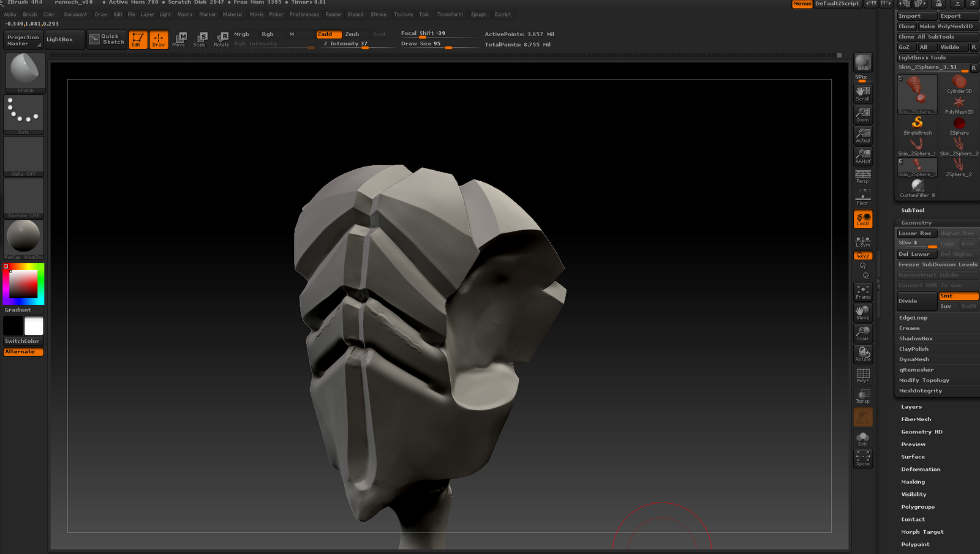Select the Rotate tool in top toolbar
The width and height of the screenshot is (980, 554).
[x=221, y=39]
